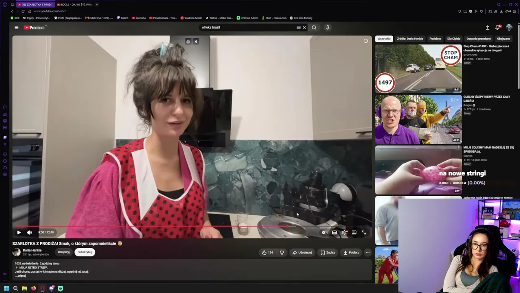Share the video via Udostępnij
The image size is (520, 293).
click(x=302, y=253)
